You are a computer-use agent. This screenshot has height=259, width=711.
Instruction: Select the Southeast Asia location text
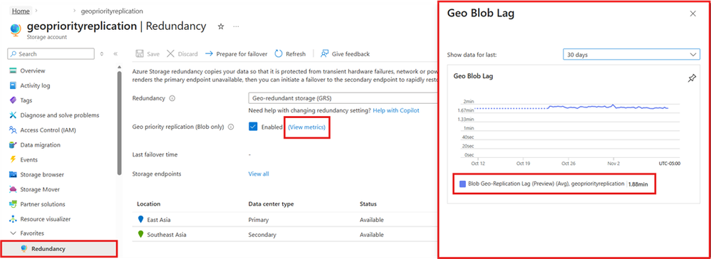167,235
